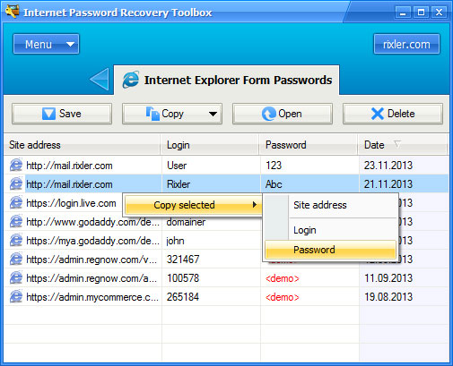The width and height of the screenshot is (453, 366).
Task: Choose Password in the copy submenu
Action: [x=330, y=250]
